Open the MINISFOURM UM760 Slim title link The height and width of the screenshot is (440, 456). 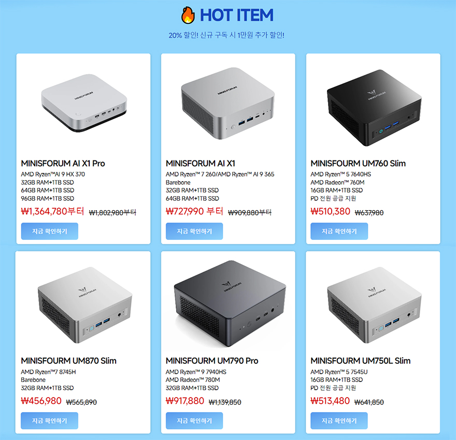[x=358, y=164]
